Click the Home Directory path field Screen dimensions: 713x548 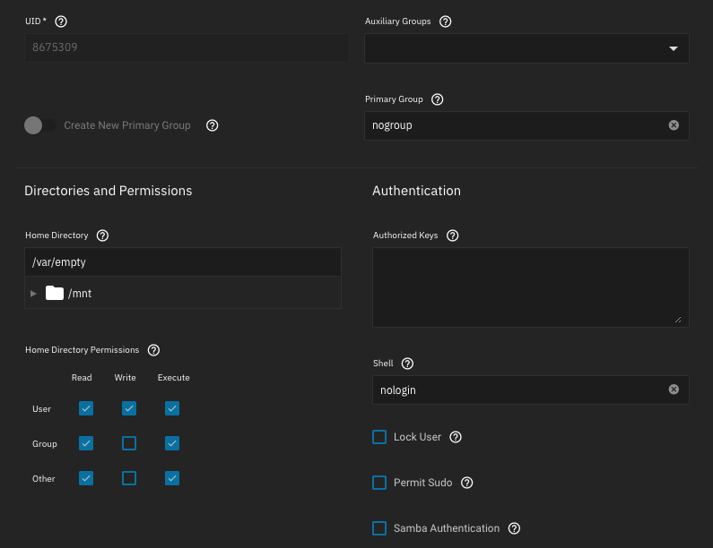(x=183, y=262)
